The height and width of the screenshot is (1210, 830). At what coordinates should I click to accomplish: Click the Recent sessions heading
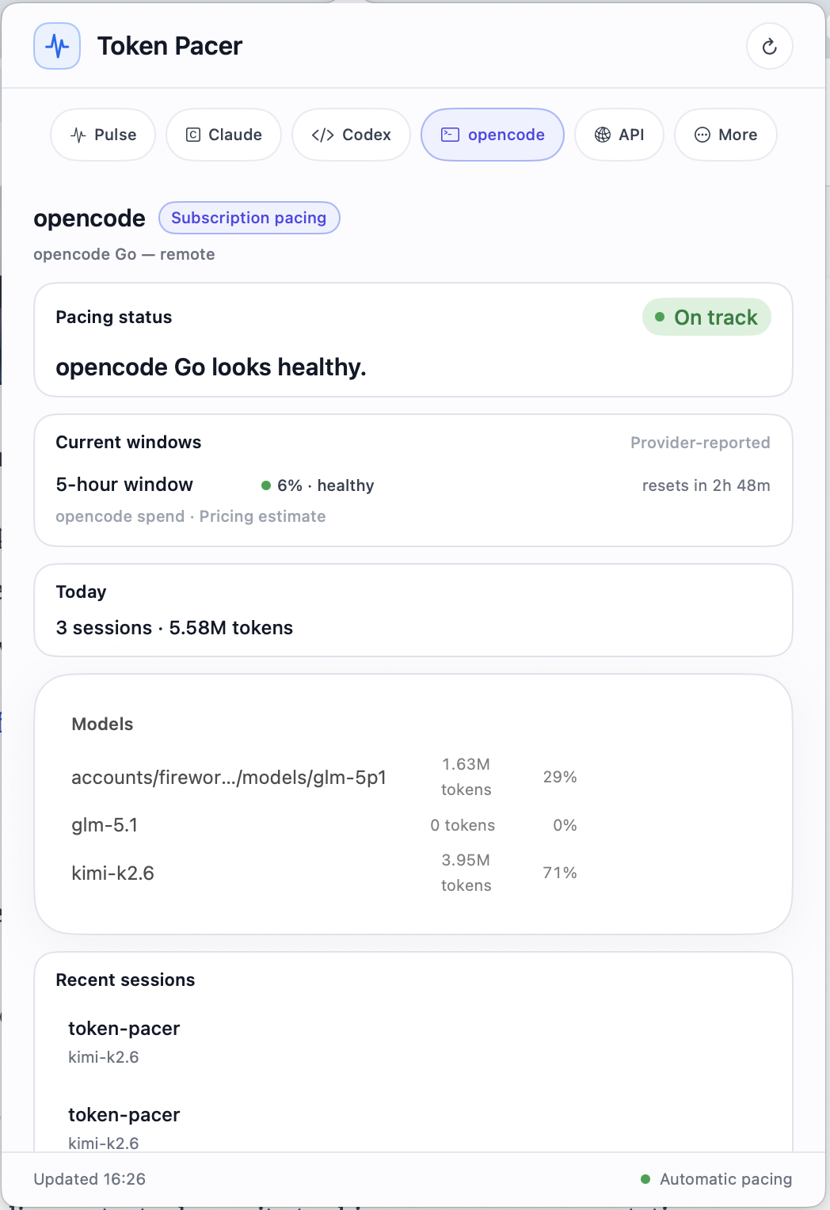(x=125, y=980)
